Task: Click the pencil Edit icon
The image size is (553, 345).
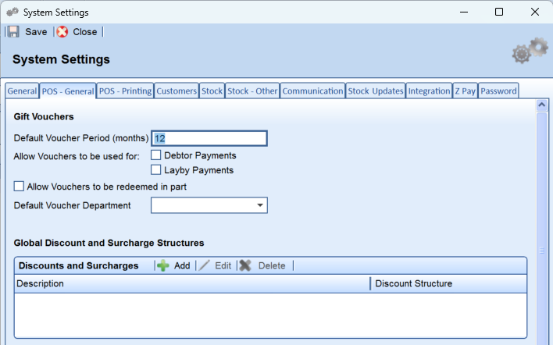Action: tap(204, 265)
